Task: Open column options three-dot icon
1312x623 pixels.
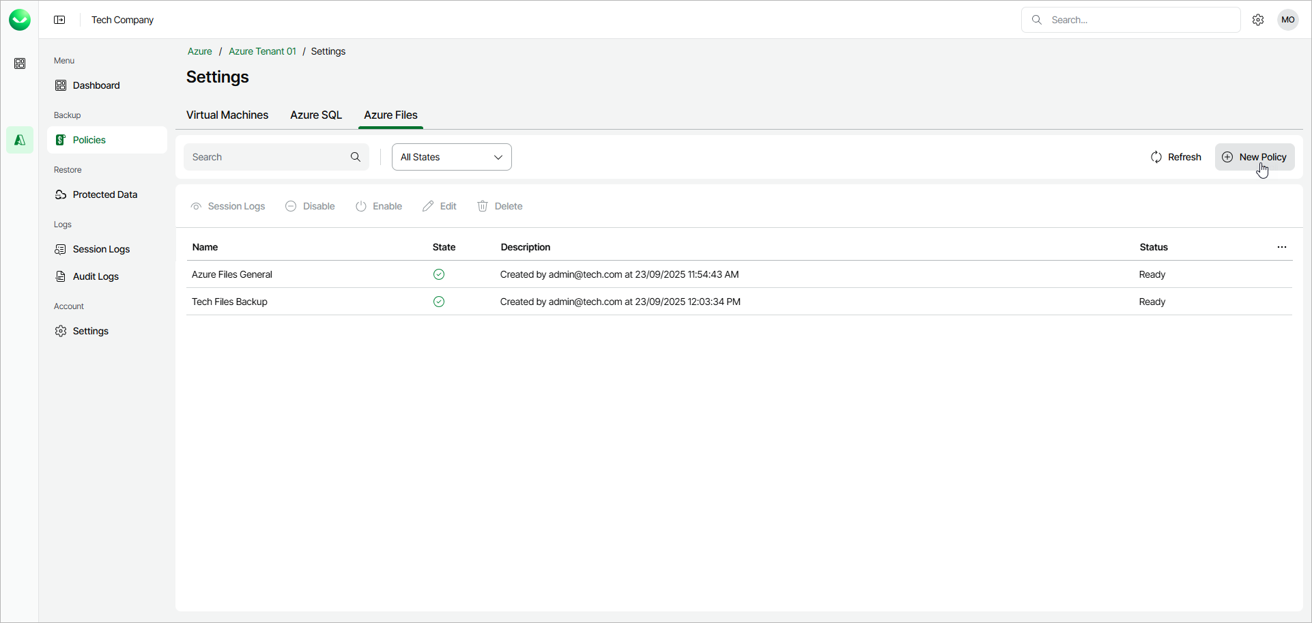Action: click(1281, 247)
